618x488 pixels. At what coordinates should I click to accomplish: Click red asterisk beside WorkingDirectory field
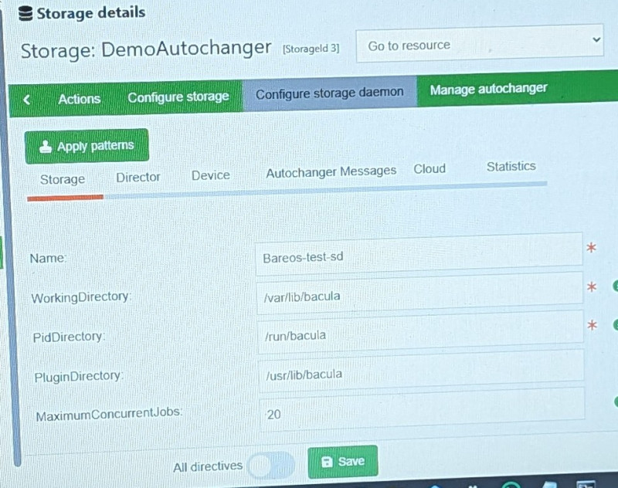(592, 287)
